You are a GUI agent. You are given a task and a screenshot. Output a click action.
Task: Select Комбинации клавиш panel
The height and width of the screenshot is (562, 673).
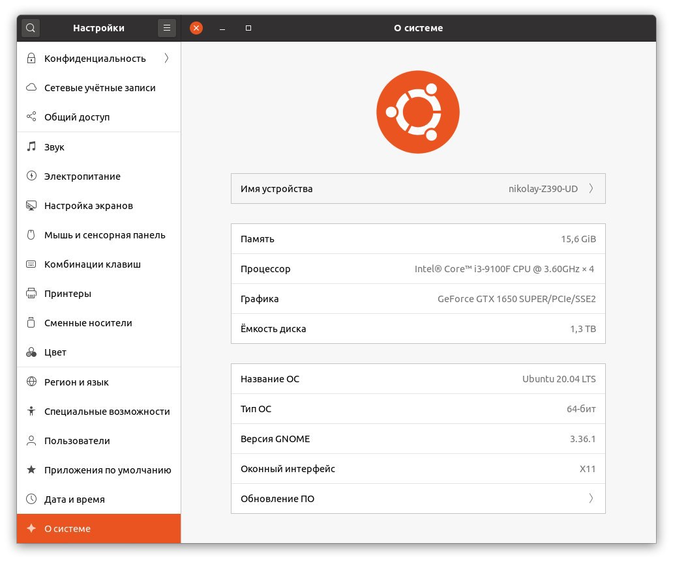pyautogui.click(x=98, y=264)
